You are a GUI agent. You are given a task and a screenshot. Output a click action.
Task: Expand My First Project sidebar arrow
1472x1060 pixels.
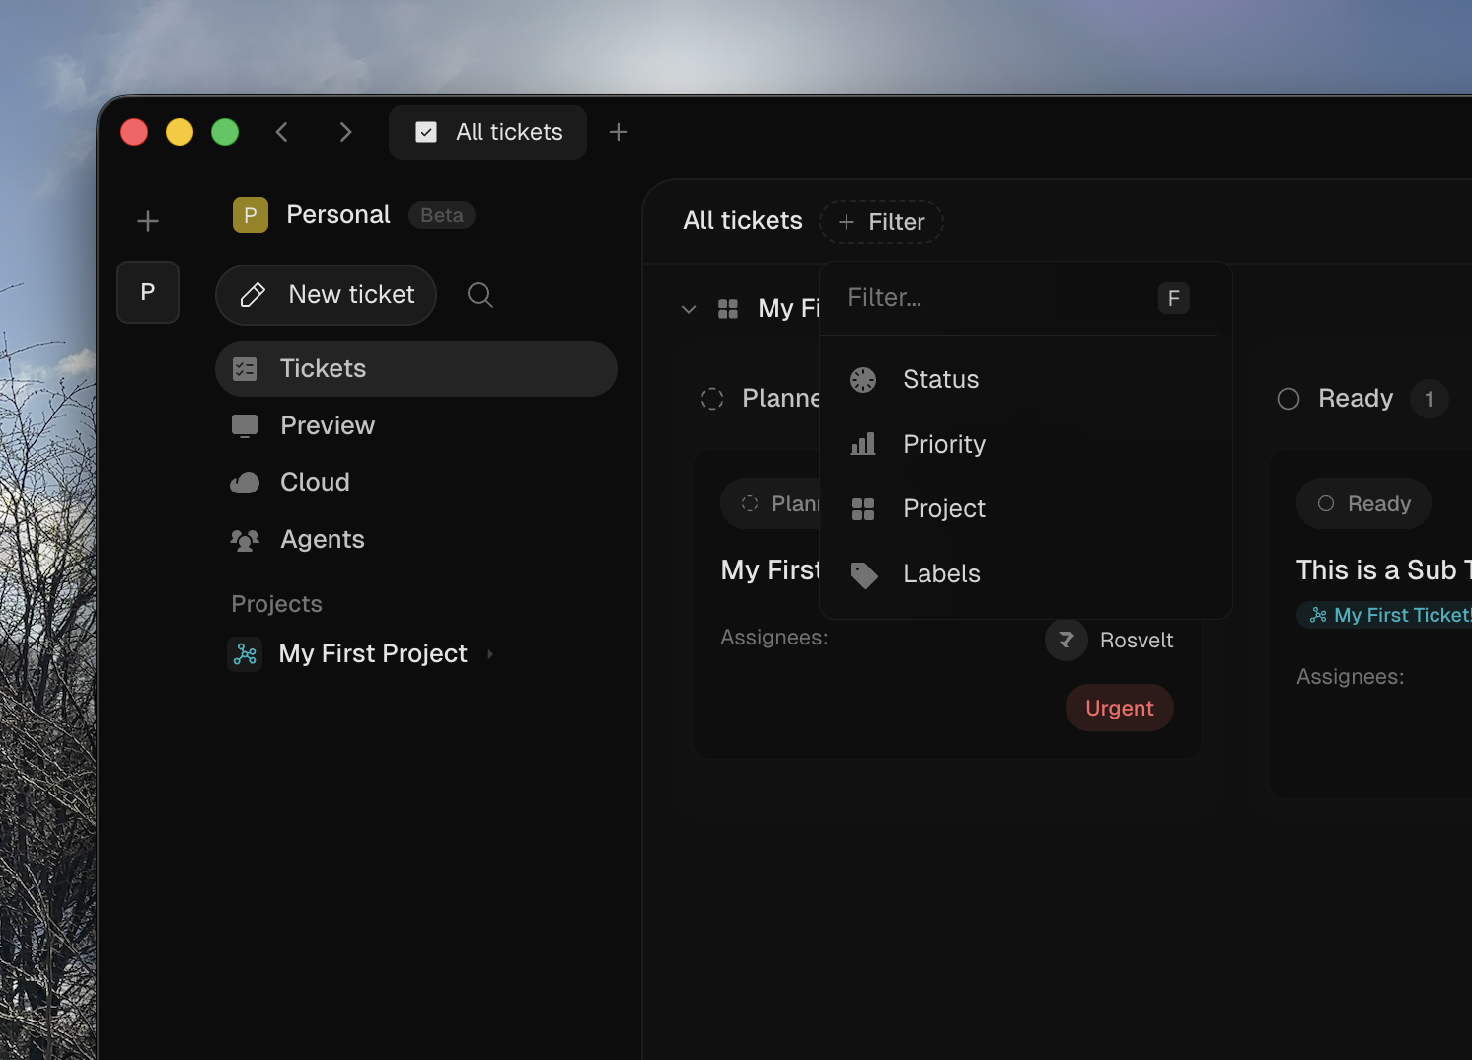pyautogui.click(x=490, y=654)
